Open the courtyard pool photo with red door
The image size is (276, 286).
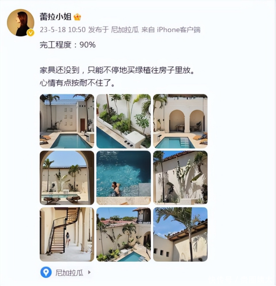tap(67, 121)
